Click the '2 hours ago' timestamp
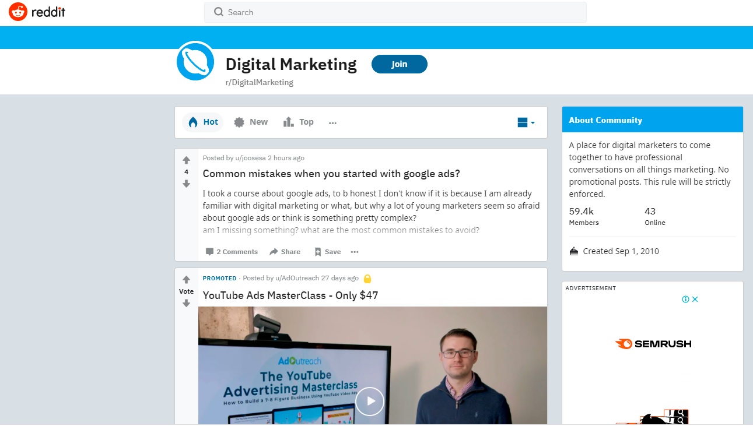Image resolution: width=753 pixels, height=426 pixels. 286,158
